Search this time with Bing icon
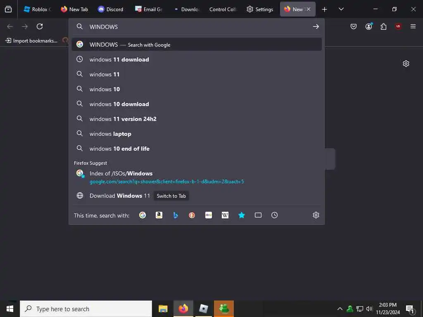423x317 pixels. (176, 215)
